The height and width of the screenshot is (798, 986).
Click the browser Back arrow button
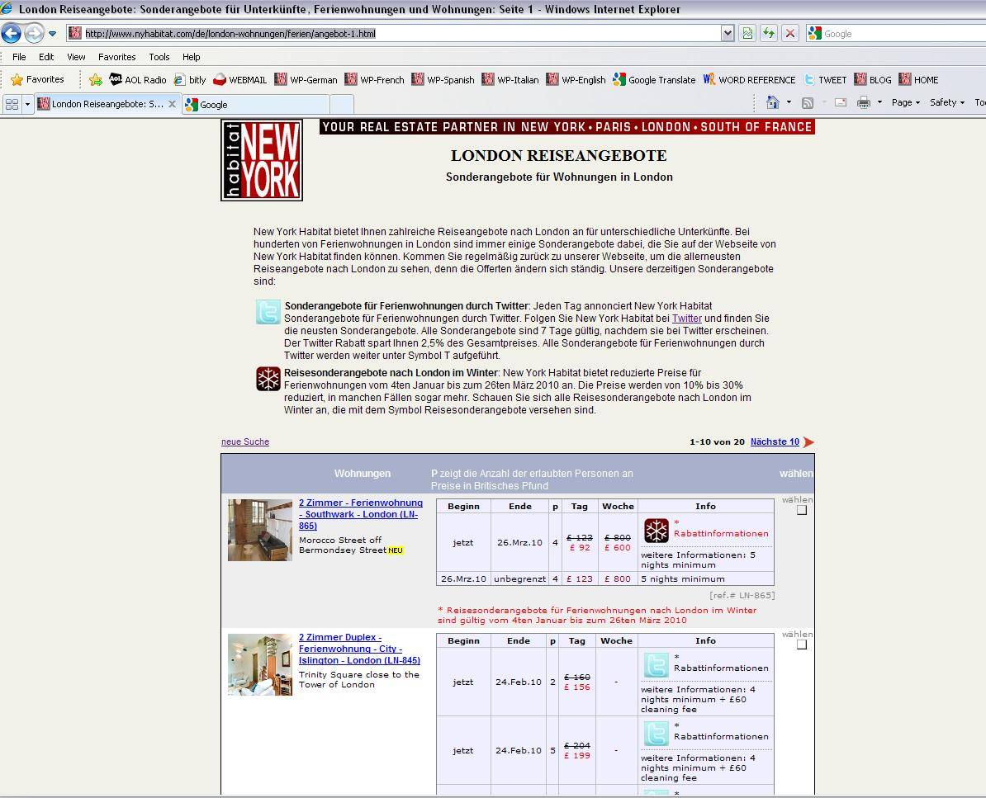pos(12,34)
